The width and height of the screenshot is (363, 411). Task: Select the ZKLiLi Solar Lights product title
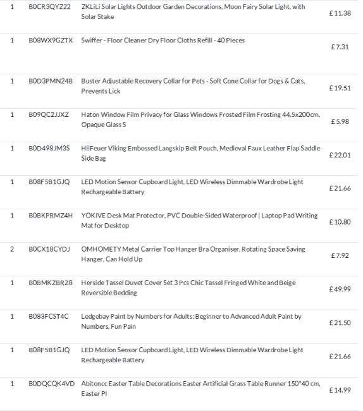click(x=193, y=11)
